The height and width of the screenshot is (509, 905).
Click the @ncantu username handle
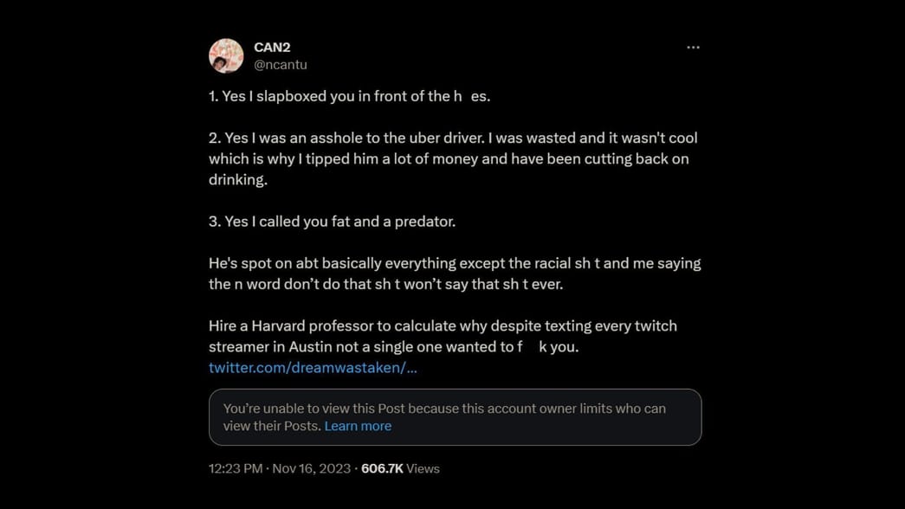point(281,65)
